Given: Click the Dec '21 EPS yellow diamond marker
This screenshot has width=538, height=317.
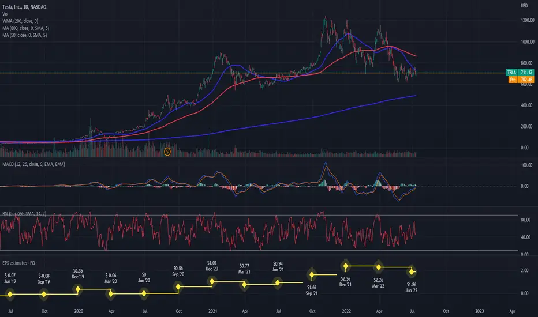Looking at the screenshot, I should tap(346, 266).
